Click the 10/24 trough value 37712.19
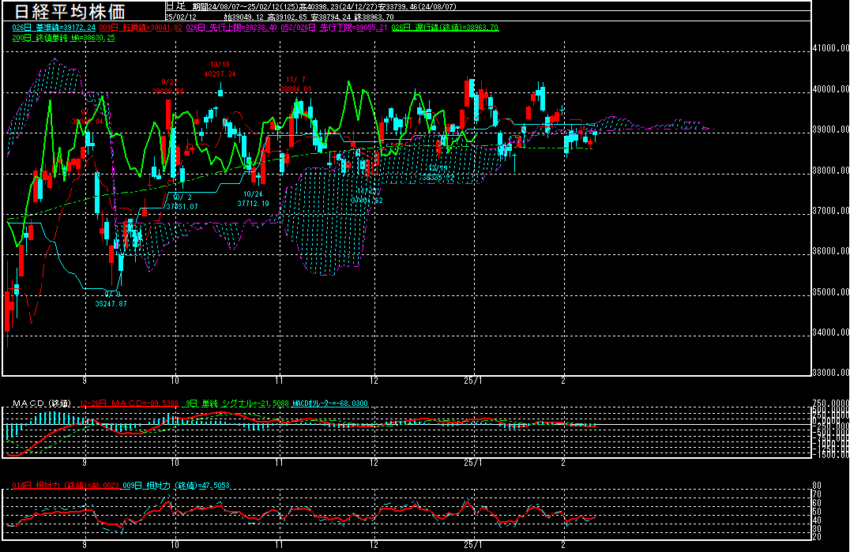Image resolution: width=850 pixels, height=552 pixels. (x=253, y=204)
